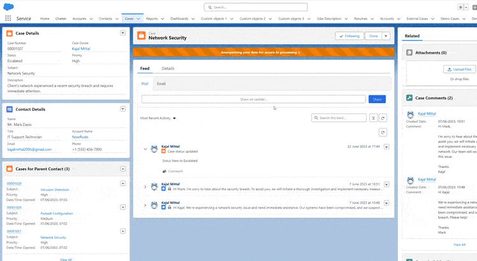The image size is (477, 261).
Task: Click the Upload Files button
Action: point(459,69)
